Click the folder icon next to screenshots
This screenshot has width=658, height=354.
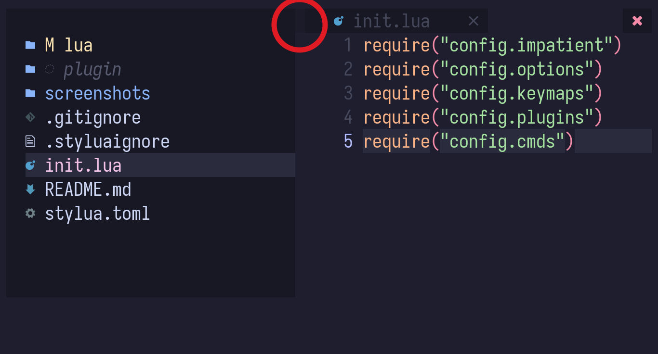(x=30, y=93)
